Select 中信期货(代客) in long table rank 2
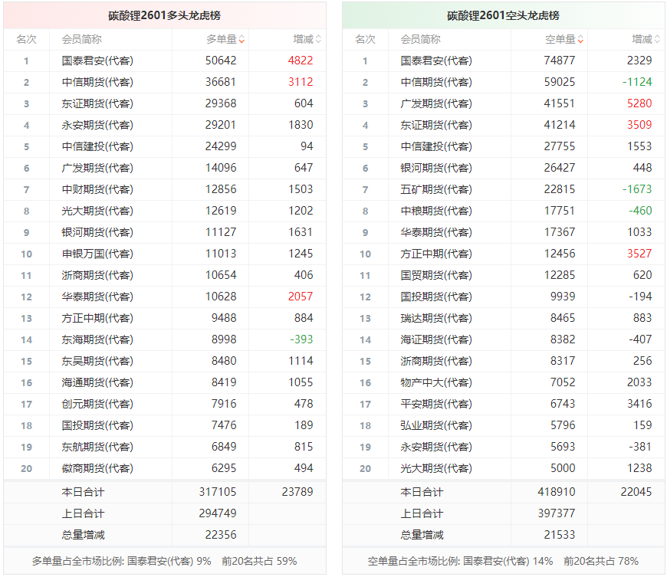 (97, 82)
